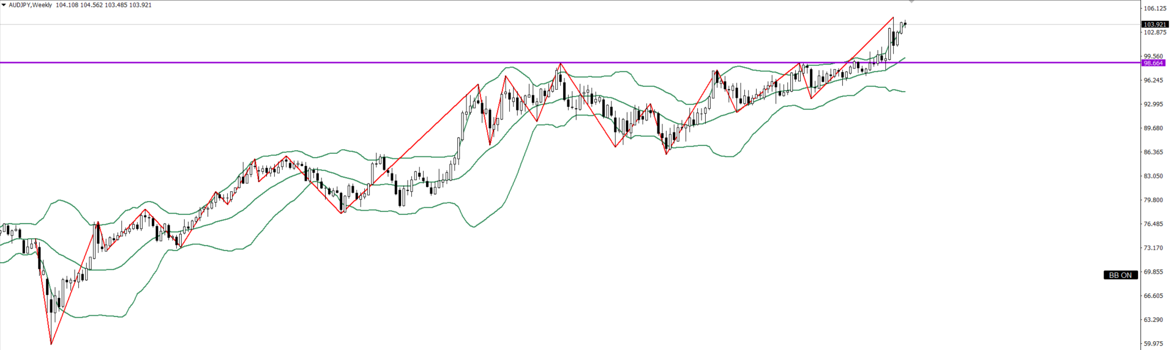1171x350 pixels.
Task: Click the highest red zigzag peak on the right
Action: tap(892, 18)
